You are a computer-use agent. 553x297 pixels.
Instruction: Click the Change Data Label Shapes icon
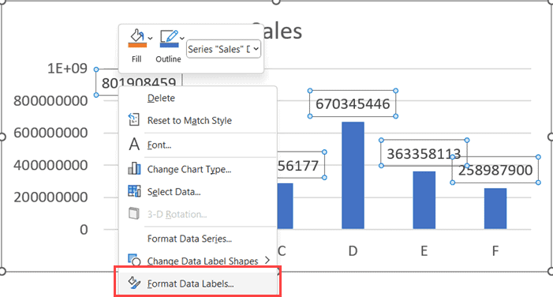click(134, 260)
